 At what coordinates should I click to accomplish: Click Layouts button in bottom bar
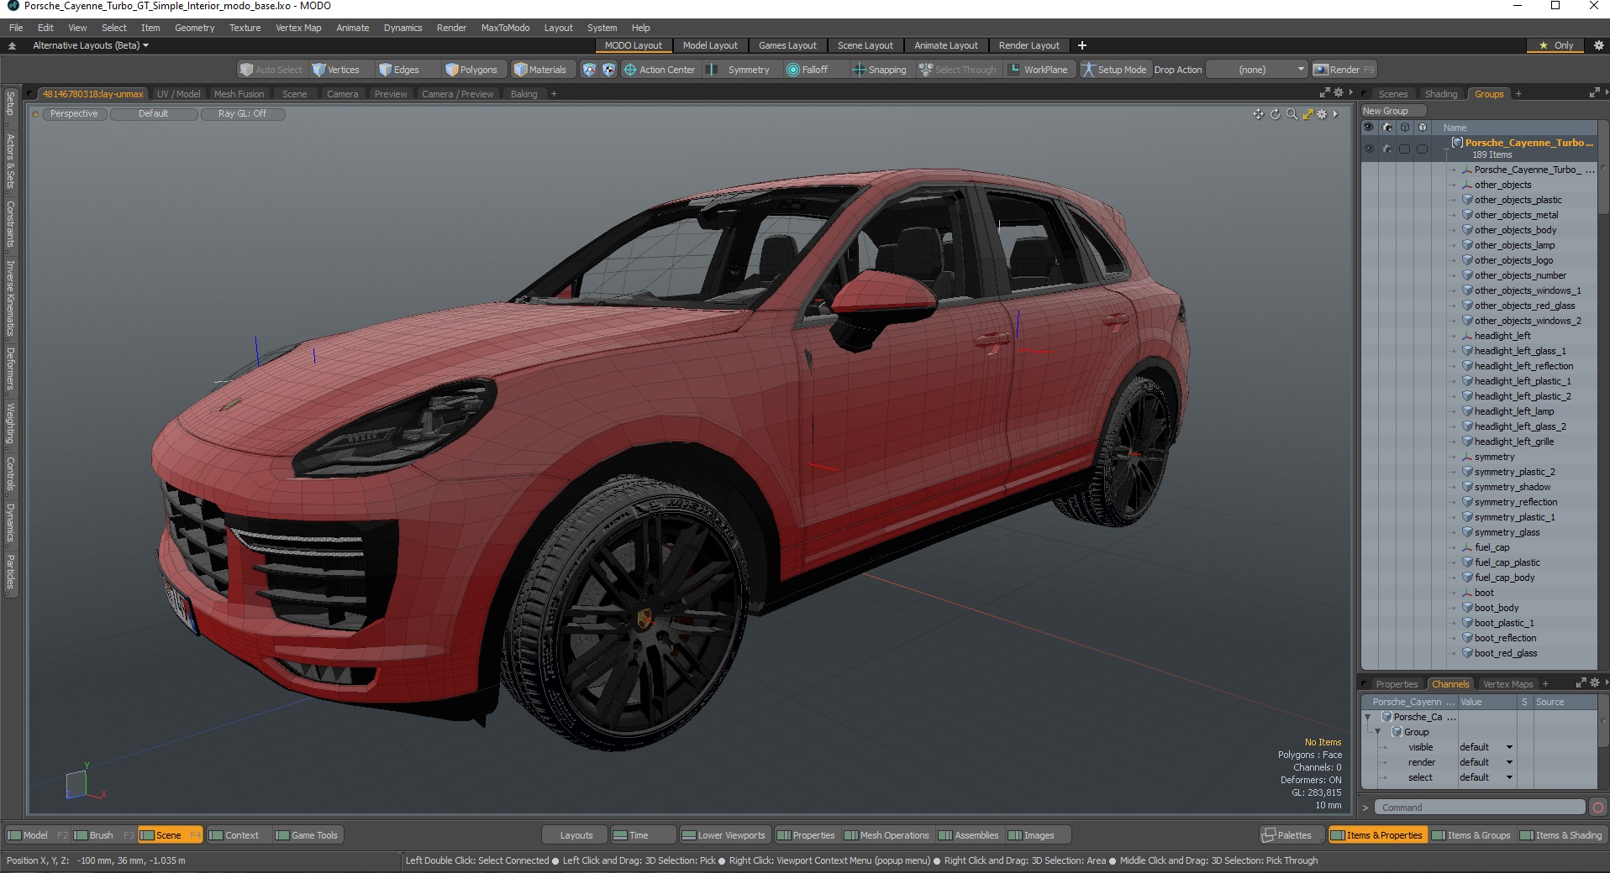tap(576, 835)
